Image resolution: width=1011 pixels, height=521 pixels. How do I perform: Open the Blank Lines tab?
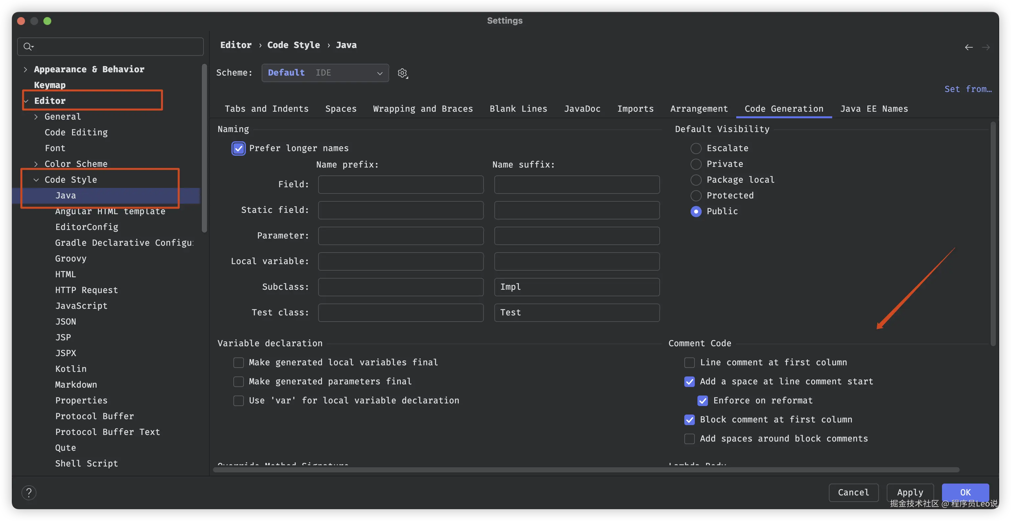518,109
